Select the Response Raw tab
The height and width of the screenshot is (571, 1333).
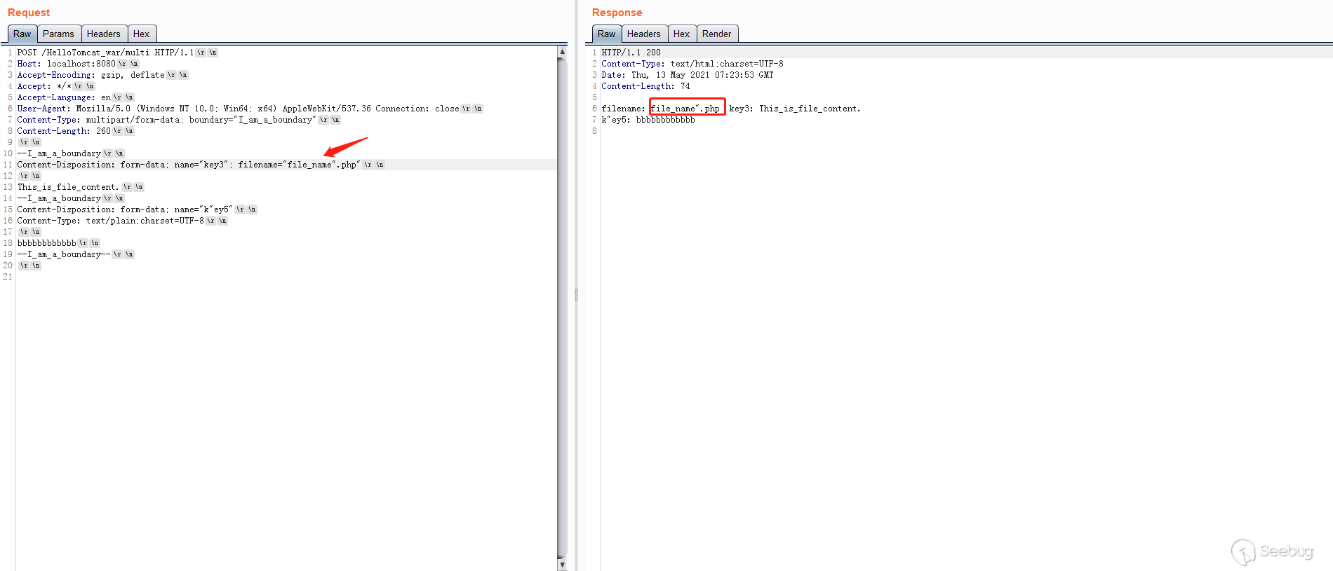point(607,34)
